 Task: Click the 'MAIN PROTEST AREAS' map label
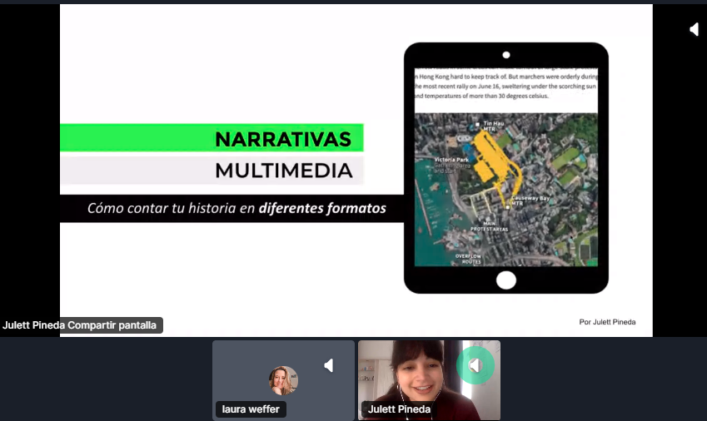tap(489, 226)
